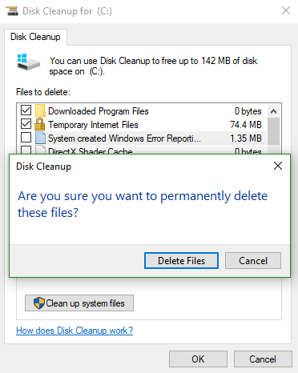Select the Temporary Internet Files list row
The image size is (298, 373).
141,125
